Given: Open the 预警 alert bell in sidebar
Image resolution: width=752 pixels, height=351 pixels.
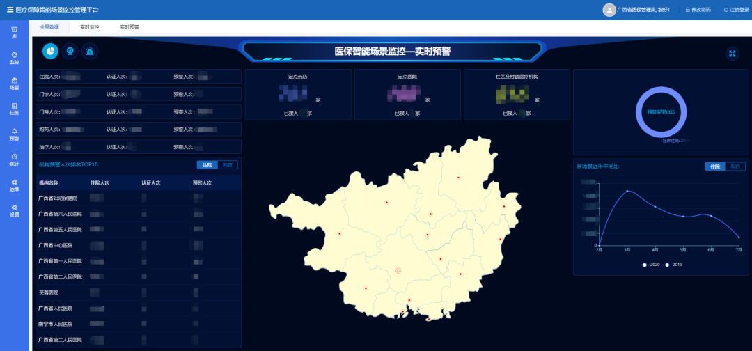Looking at the screenshot, I should [x=15, y=134].
